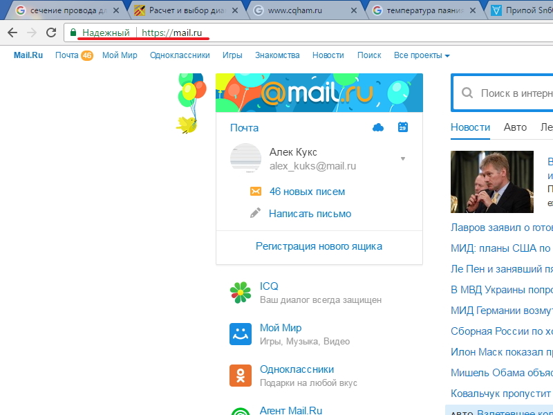Screen dimensions: 553x415
Task: Click the search magnifier icon
Action: click(467, 93)
